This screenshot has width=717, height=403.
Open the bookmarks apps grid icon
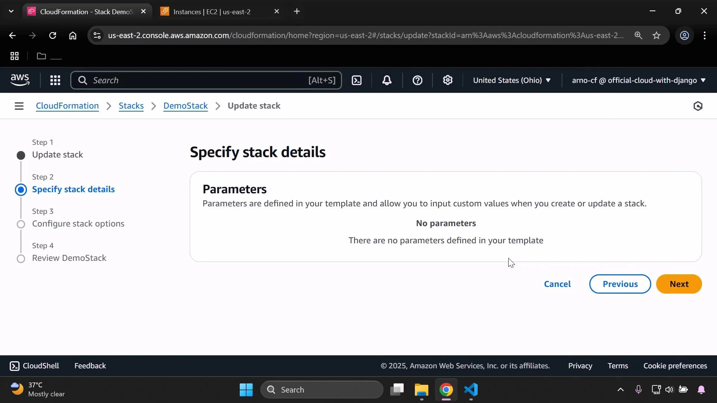tap(15, 56)
